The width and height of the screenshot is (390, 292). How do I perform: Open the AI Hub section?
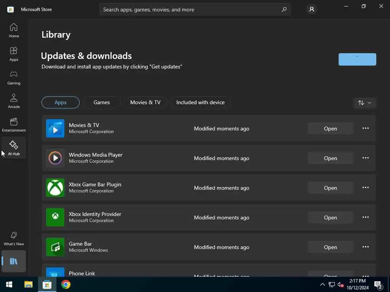(14, 148)
